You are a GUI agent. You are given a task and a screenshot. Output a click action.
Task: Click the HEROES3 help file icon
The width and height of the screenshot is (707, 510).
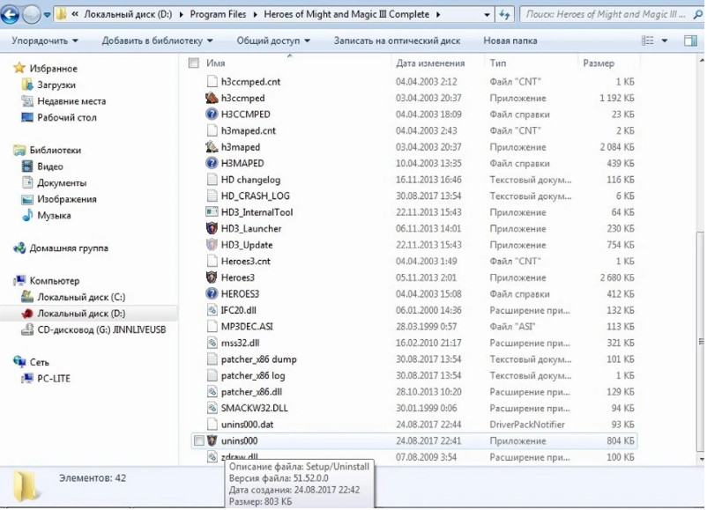(x=212, y=293)
